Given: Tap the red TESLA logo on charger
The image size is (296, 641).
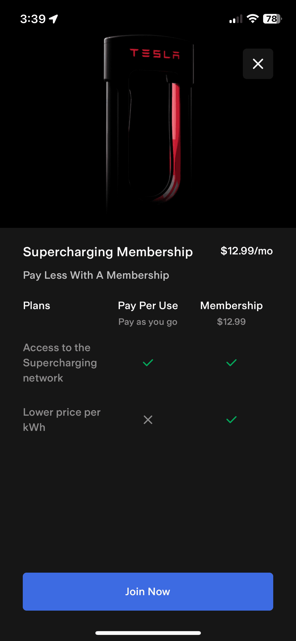Looking at the screenshot, I should point(155,54).
